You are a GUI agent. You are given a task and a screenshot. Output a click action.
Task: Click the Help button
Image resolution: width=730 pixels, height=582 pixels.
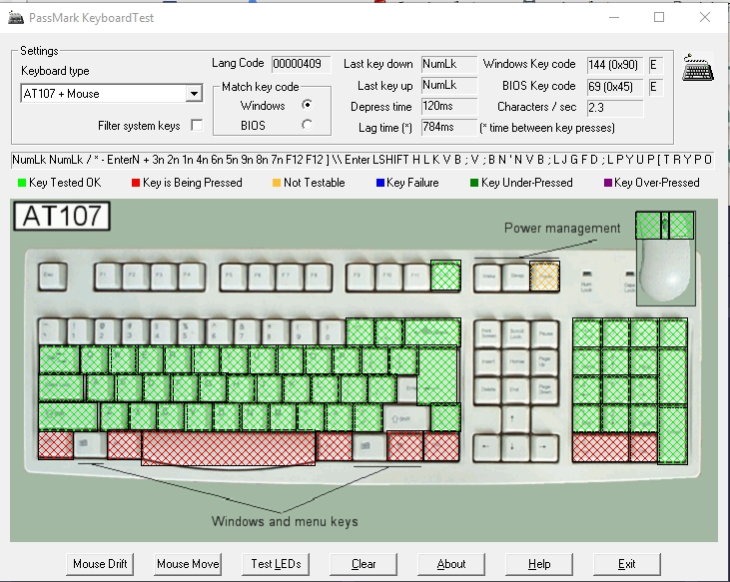point(539,564)
